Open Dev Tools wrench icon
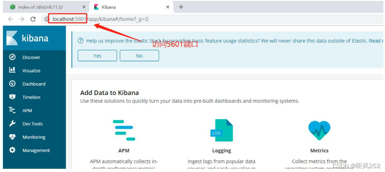385x172 pixels. coord(12,123)
